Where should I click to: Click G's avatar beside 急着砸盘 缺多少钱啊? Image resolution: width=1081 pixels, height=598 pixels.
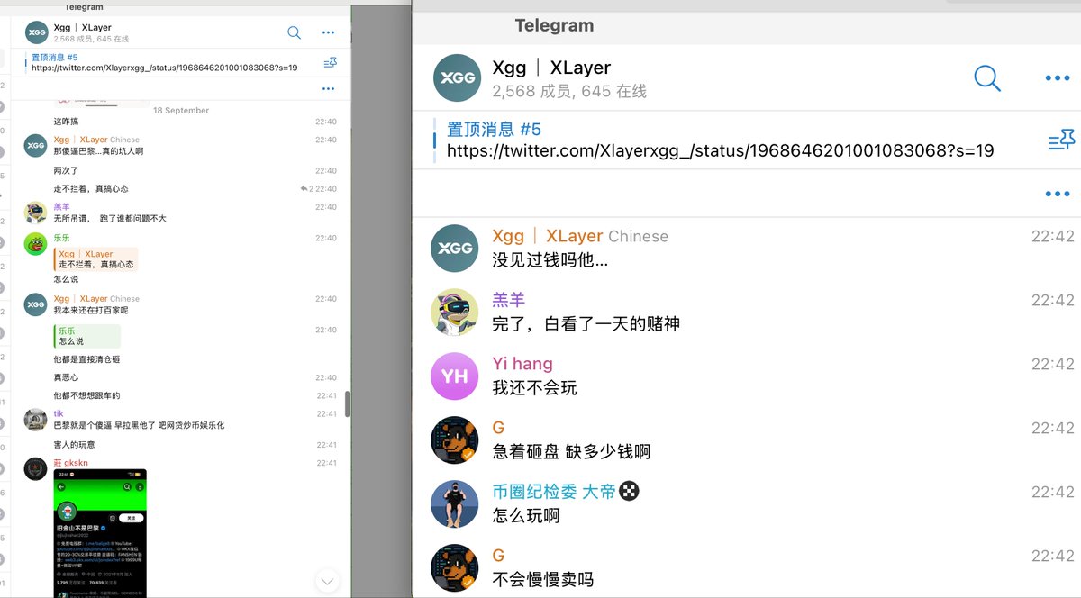click(455, 439)
